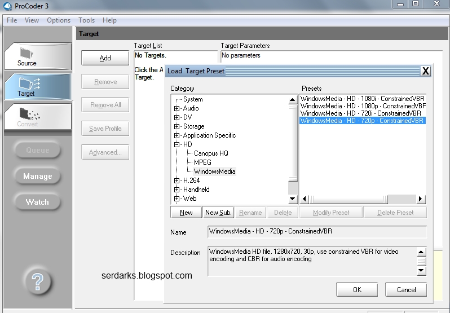Click the Remove target button

[105, 82]
